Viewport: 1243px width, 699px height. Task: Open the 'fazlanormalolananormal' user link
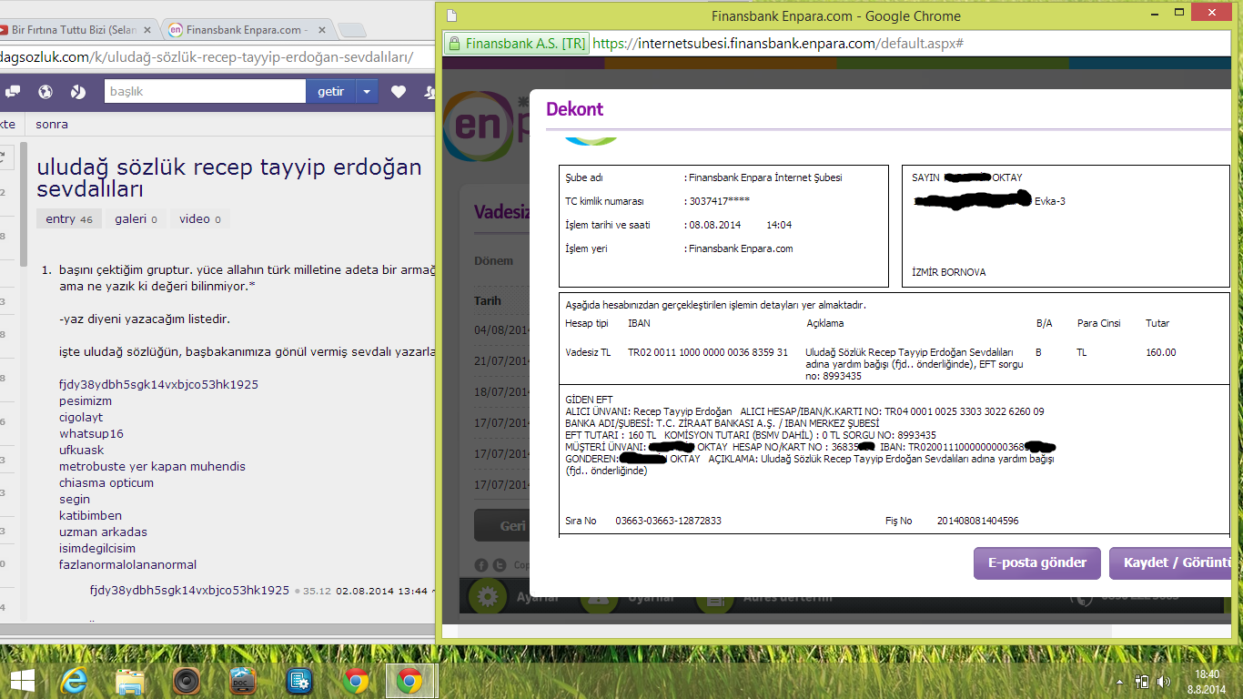tap(127, 564)
